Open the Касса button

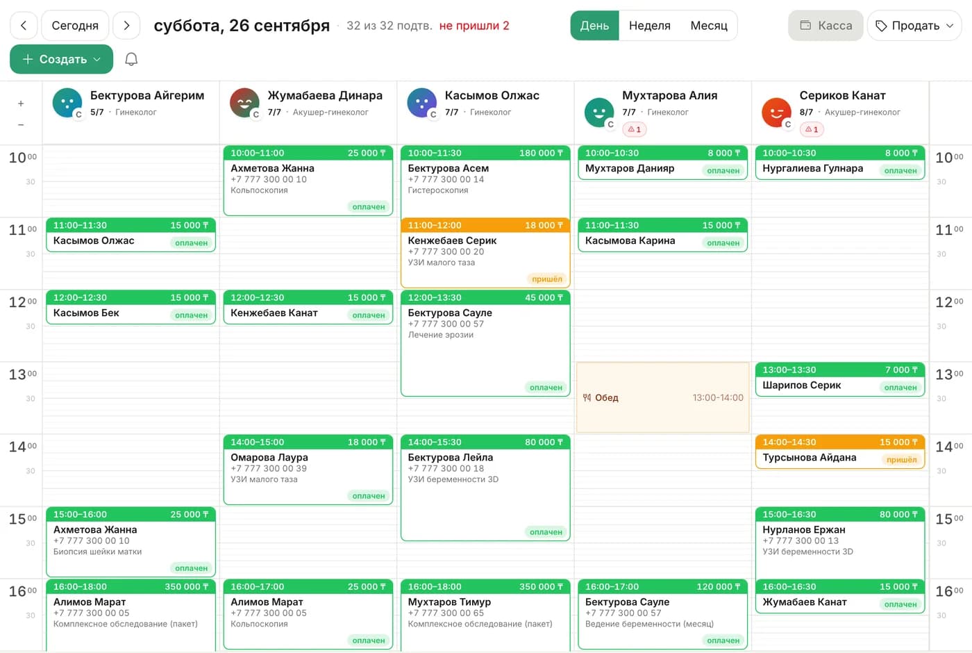click(x=826, y=26)
